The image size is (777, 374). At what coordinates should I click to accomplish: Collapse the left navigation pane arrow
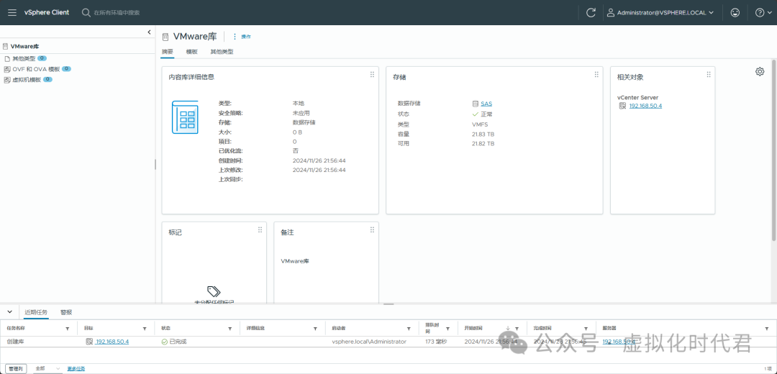149,32
